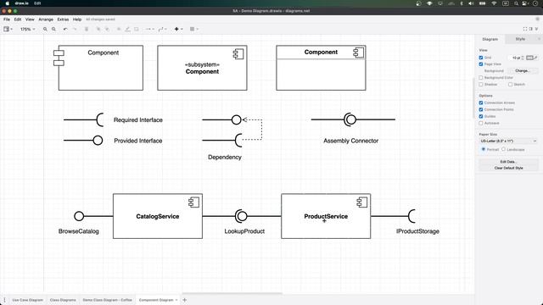Open the Arrange menu
Image resolution: width=543 pixels, height=305 pixels.
click(46, 19)
